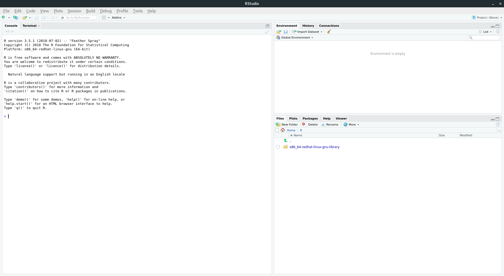Maximize the Files pane
The width and height of the screenshot is (504, 276).
(497, 119)
